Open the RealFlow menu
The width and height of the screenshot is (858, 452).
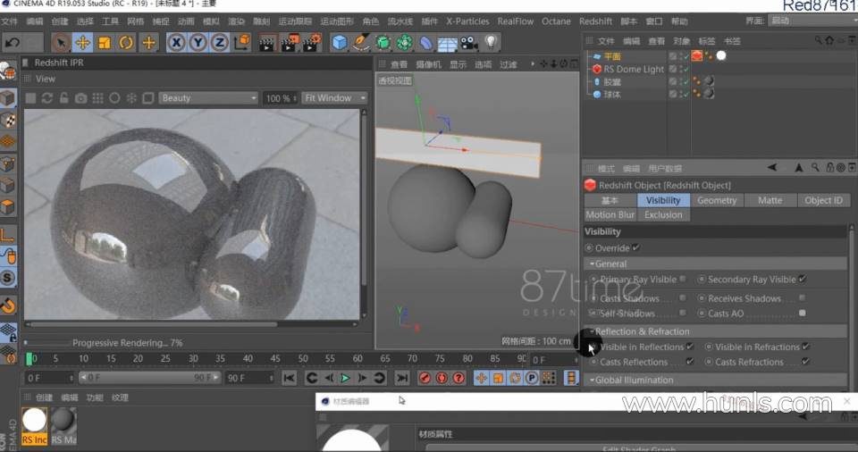click(x=516, y=21)
